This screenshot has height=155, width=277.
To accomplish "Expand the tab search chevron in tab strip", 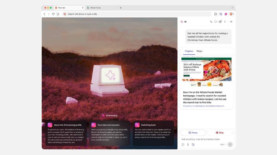I will 232,8.
